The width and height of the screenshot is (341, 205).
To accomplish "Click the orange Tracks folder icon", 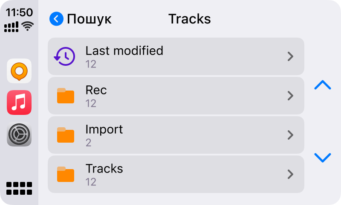I will tap(66, 174).
